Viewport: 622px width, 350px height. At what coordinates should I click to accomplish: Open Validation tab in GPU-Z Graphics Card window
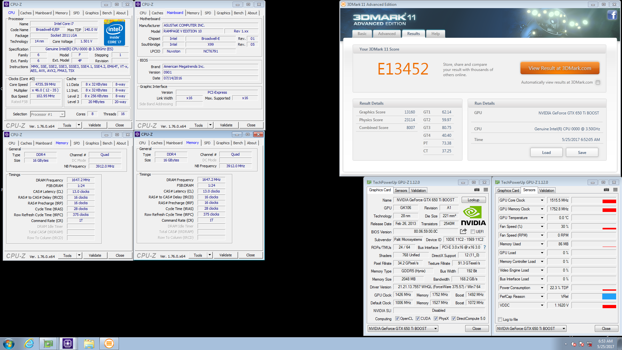click(x=418, y=191)
